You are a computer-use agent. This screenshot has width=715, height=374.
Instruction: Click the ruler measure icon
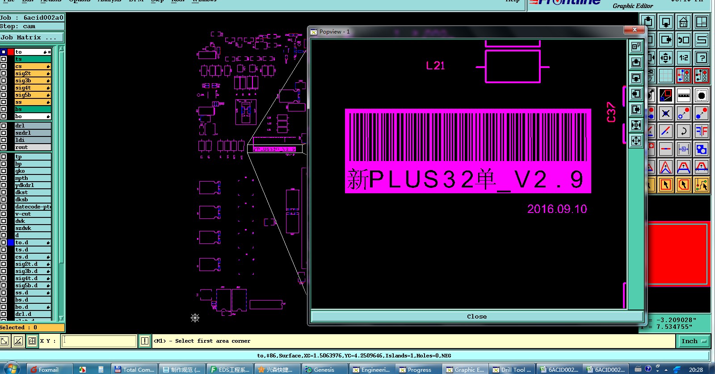click(x=684, y=95)
